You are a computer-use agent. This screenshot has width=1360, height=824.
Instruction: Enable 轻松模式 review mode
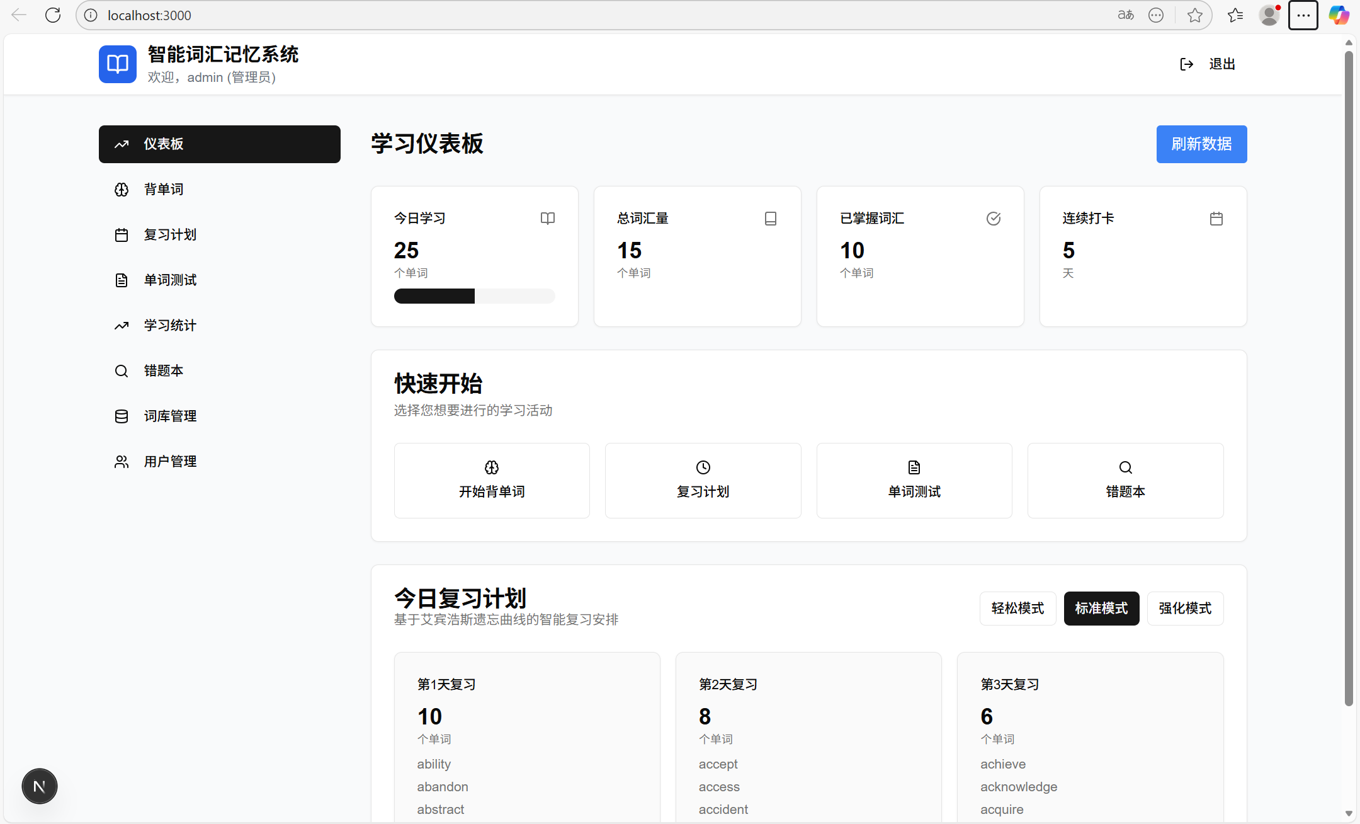coord(1017,608)
